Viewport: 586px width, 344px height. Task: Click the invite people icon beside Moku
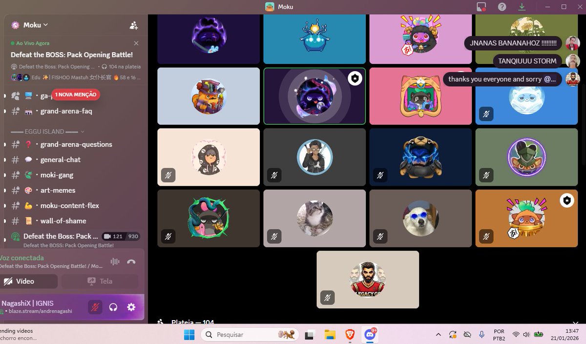[133, 25]
